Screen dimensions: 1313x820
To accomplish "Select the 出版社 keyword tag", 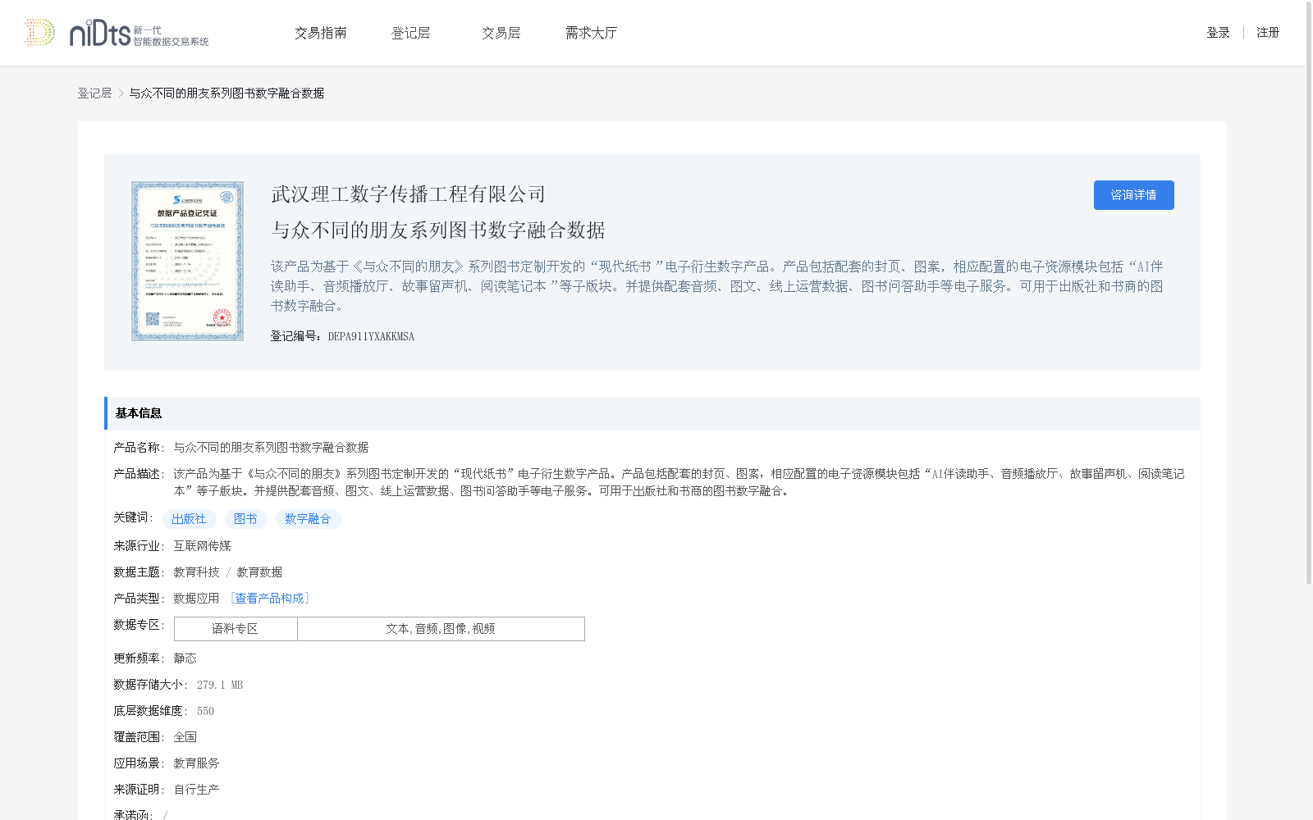I will 190,519.
